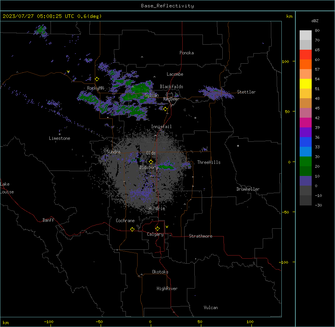Click the Banff city label
This screenshot has width=335, height=327.
point(48,220)
